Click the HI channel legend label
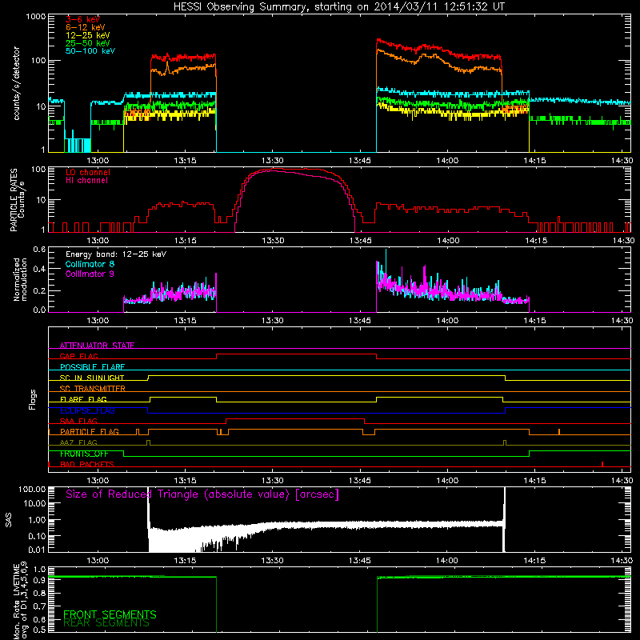The height and width of the screenshot is (640, 640). click(x=86, y=180)
